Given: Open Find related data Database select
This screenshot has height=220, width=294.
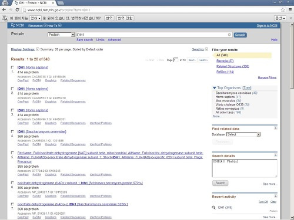Looking at the screenshot, I should click(x=243, y=134).
